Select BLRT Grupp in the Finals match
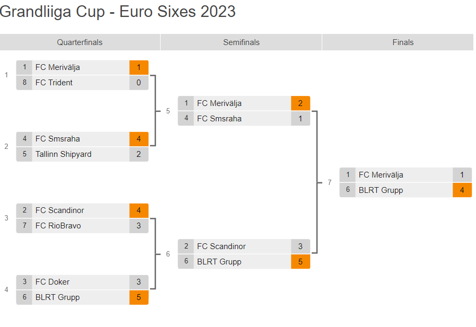 (x=381, y=190)
